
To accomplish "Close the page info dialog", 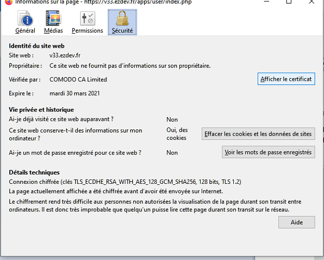I will click(x=312, y=2).
